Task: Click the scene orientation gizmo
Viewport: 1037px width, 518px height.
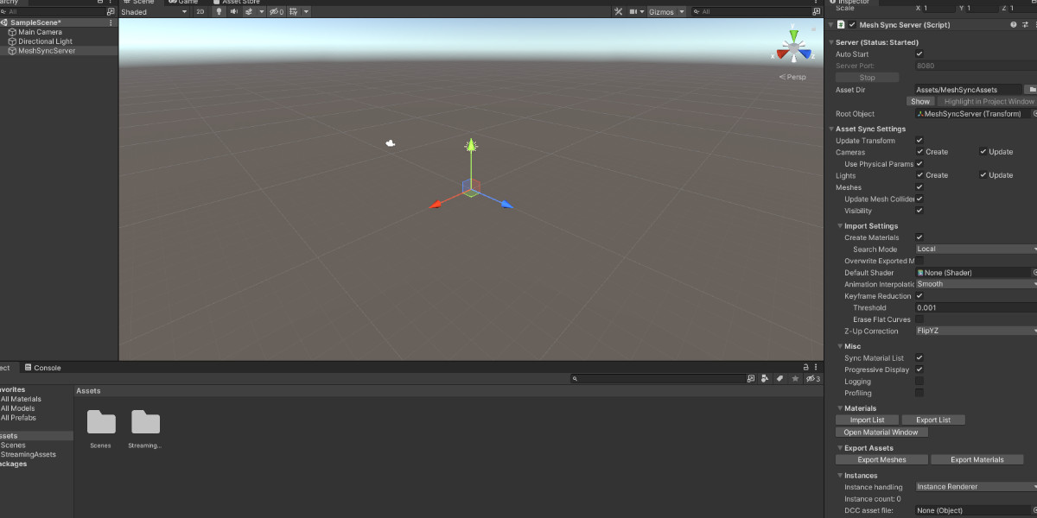Action: (793, 47)
